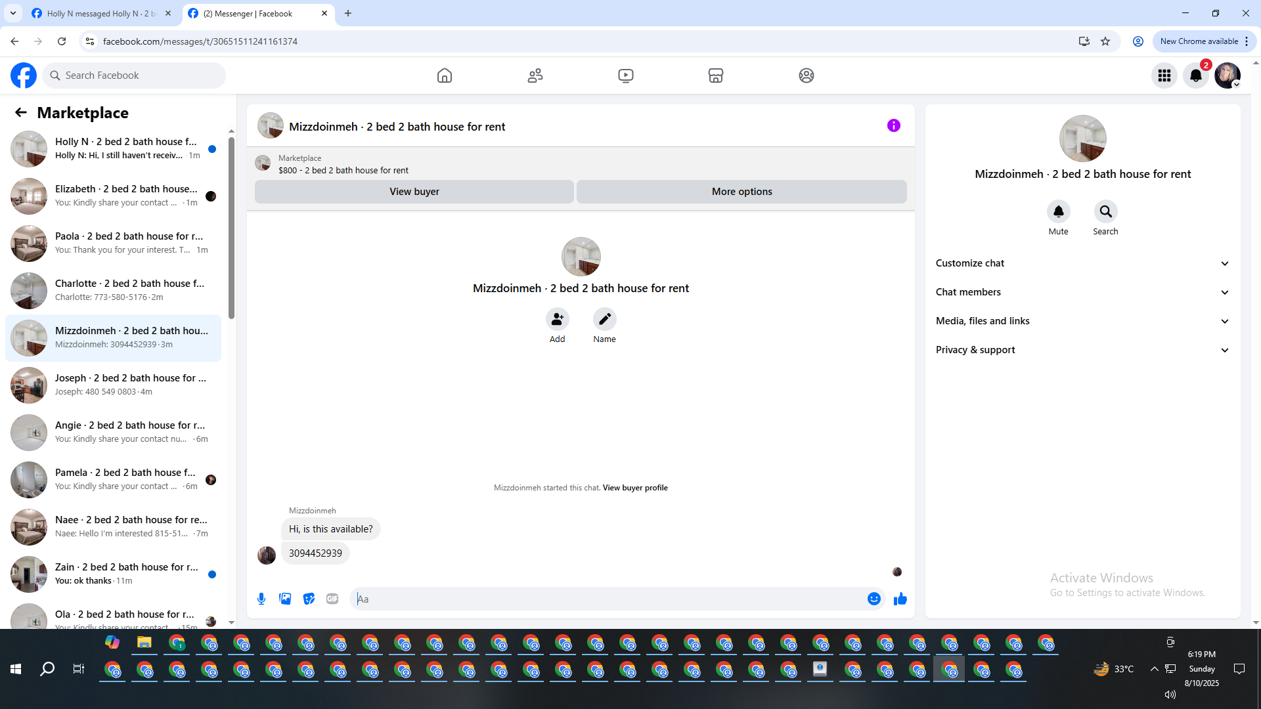The image size is (1261, 709).
Task: Open the GIF picker
Action: click(332, 599)
